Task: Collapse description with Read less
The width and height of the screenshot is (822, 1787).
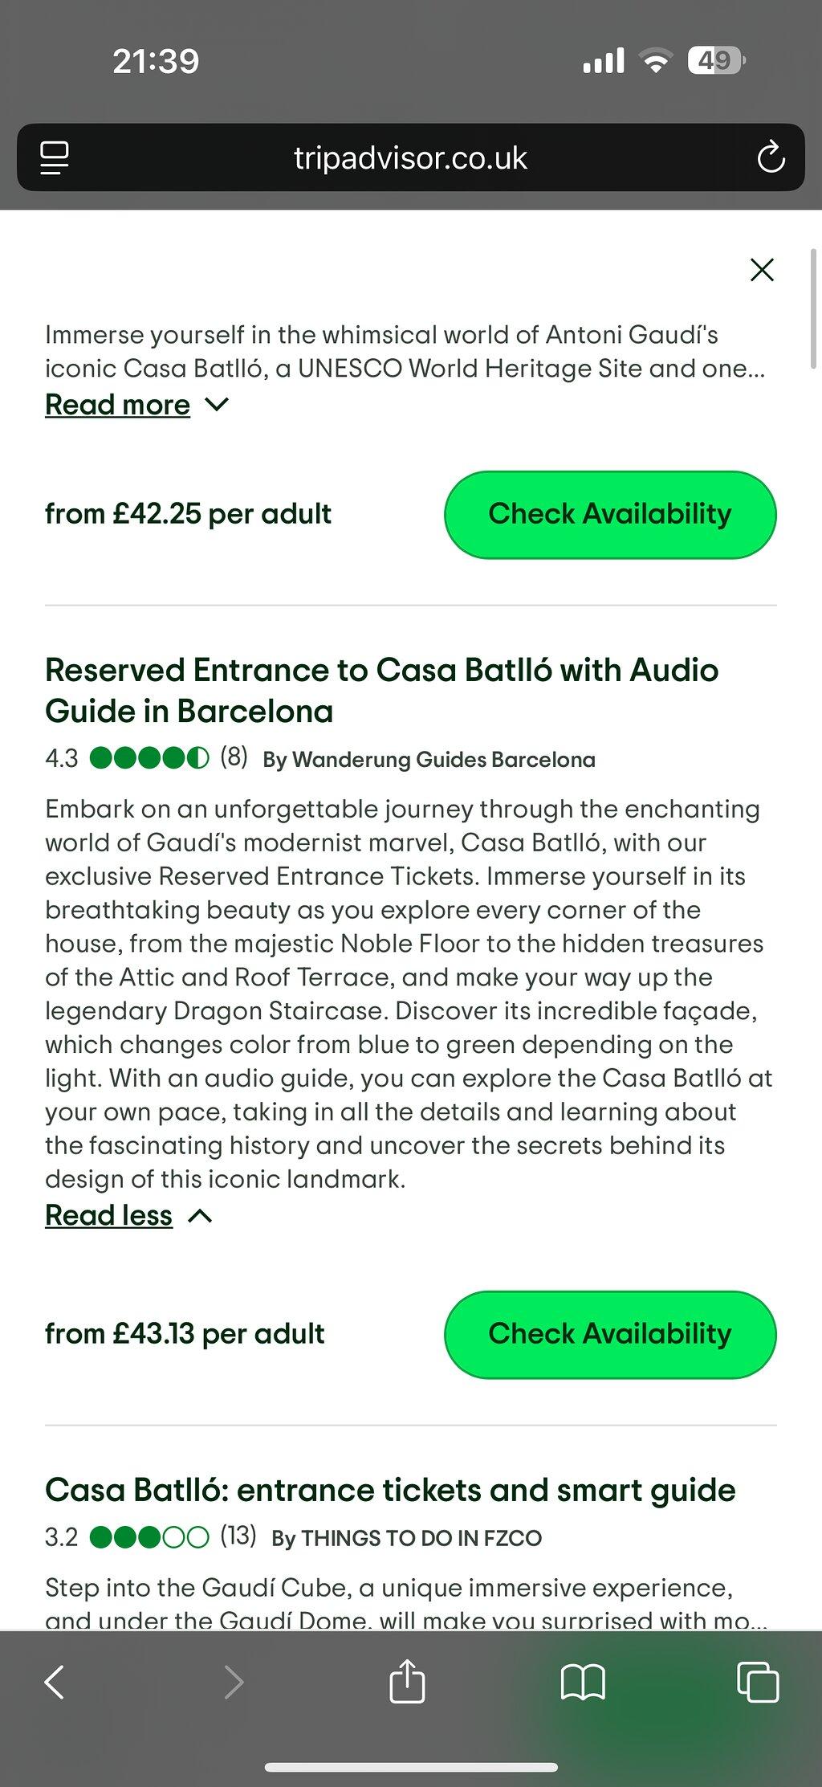Action: 108,1215
